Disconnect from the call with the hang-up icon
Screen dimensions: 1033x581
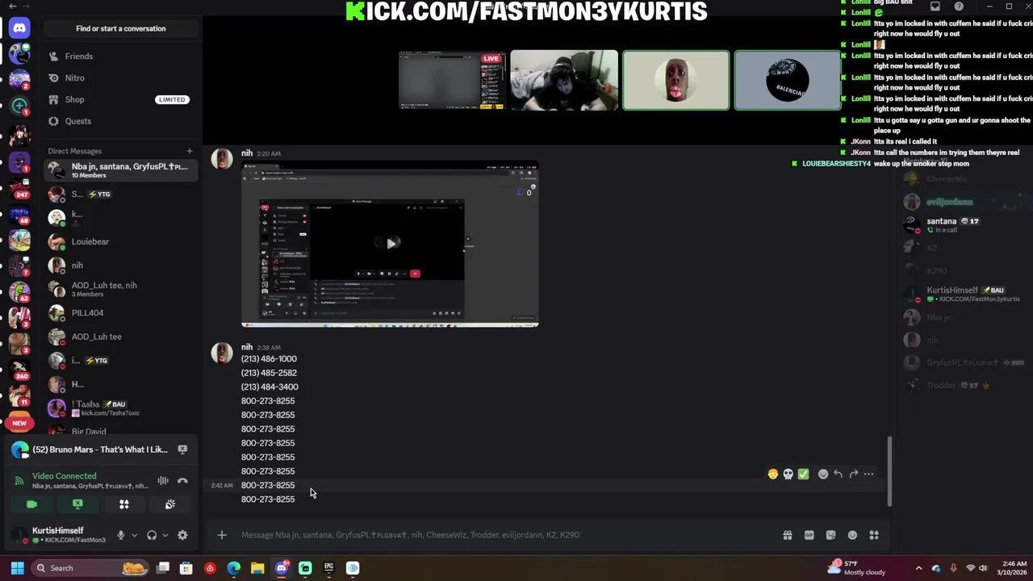182,481
